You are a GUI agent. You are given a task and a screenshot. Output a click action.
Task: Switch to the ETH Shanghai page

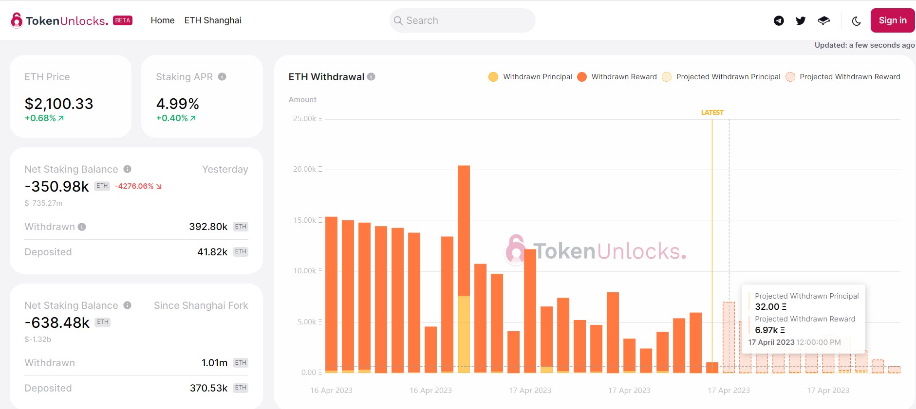pyautogui.click(x=213, y=20)
